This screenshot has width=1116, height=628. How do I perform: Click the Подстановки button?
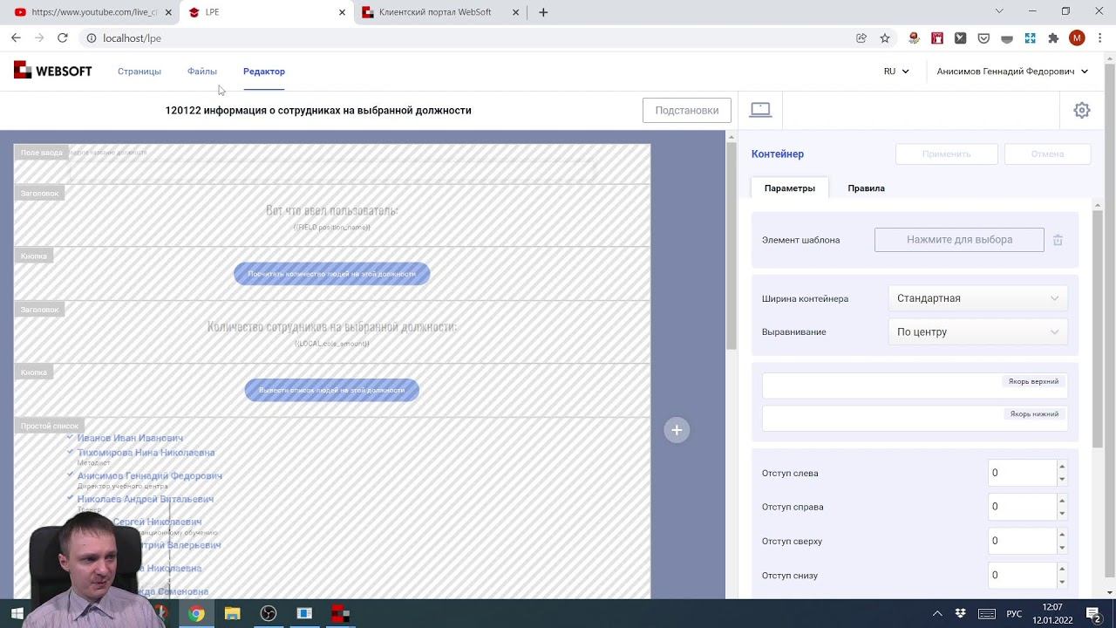coord(687,111)
